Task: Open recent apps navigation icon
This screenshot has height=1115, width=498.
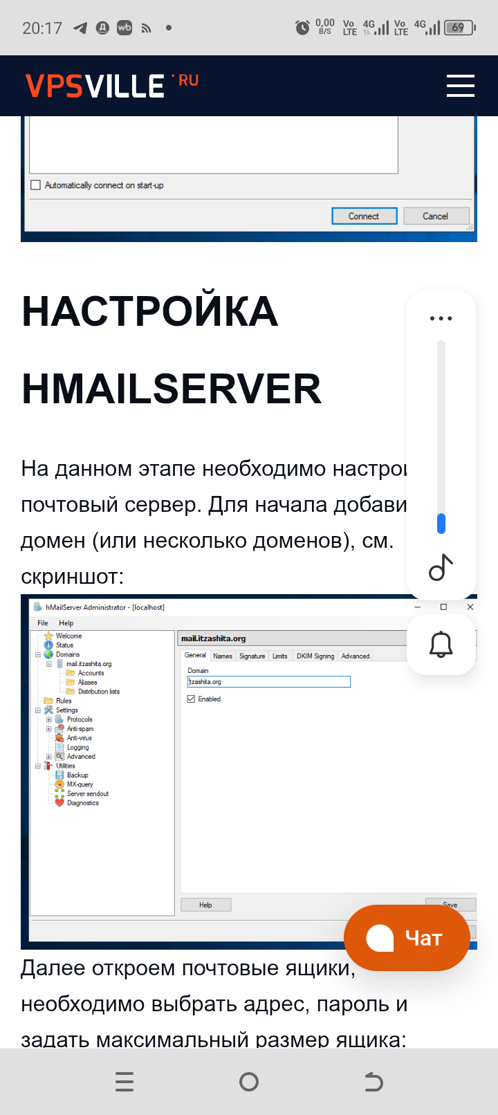Action: pos(124,1082)
